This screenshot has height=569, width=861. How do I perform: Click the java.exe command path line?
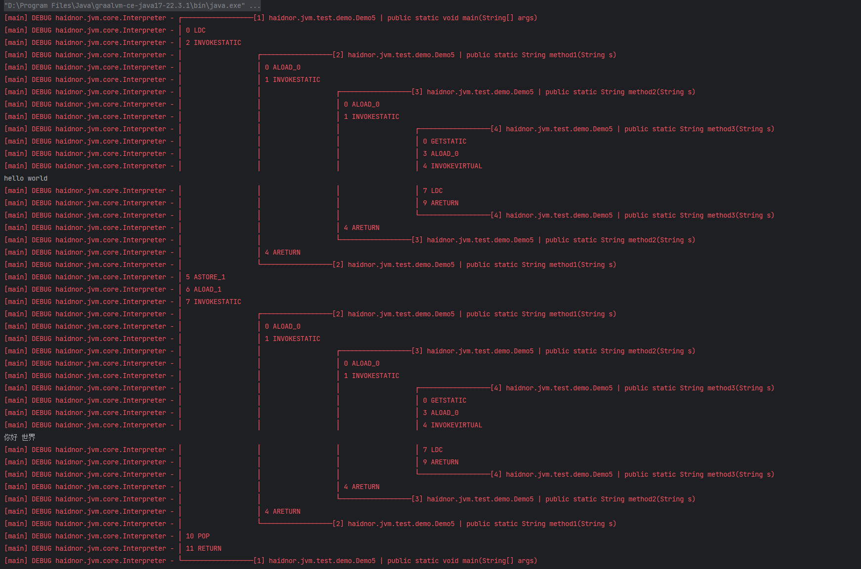point(131,5)
